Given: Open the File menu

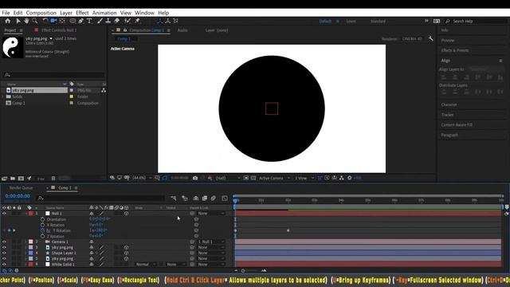Looking at the screenshot, I should click(x=6, y=13).
